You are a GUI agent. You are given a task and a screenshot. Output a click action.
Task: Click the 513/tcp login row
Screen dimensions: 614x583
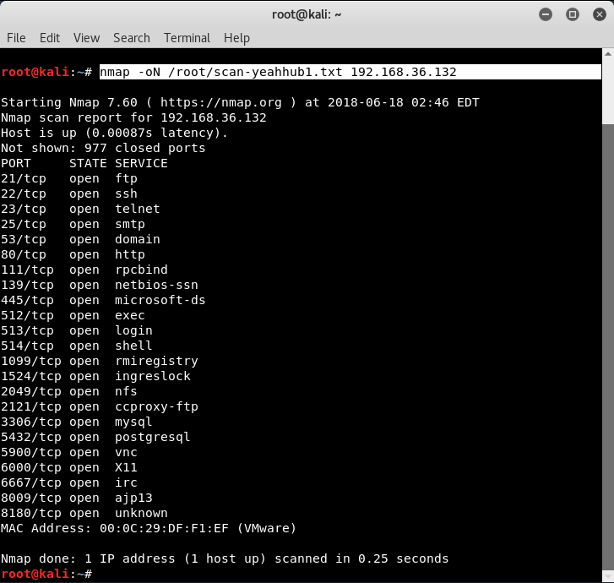(x=77, y=330)
